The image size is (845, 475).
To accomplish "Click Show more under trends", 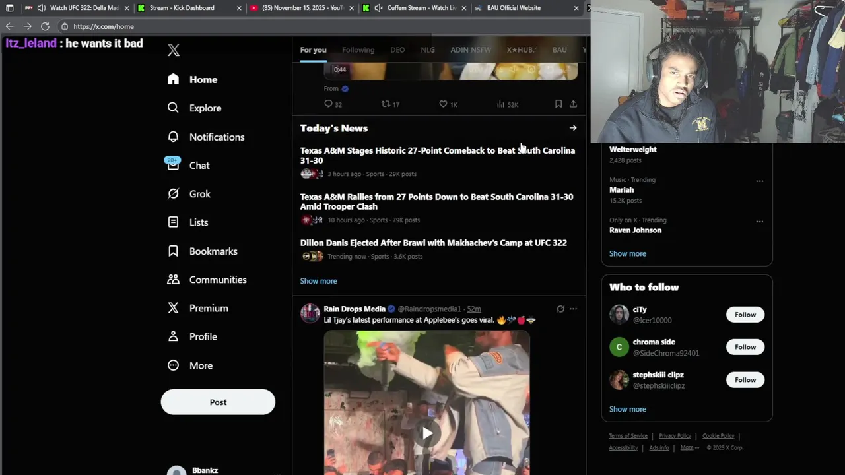I will (x=628, y=253).
